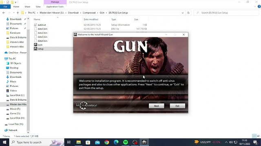Open Movie (F:) drive in navigation pane

tap(15, 109)
